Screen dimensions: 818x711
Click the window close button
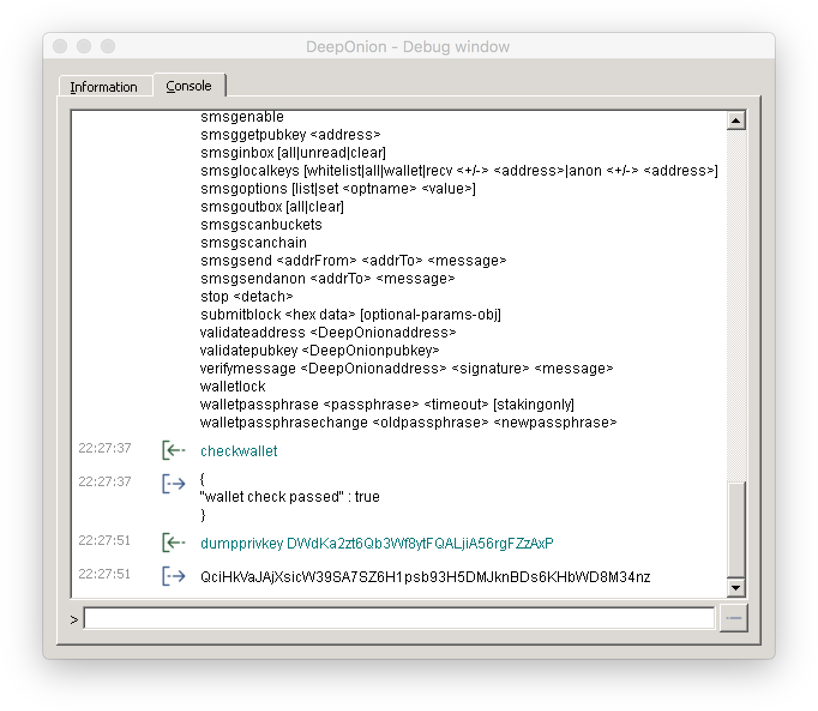[60, 46]
